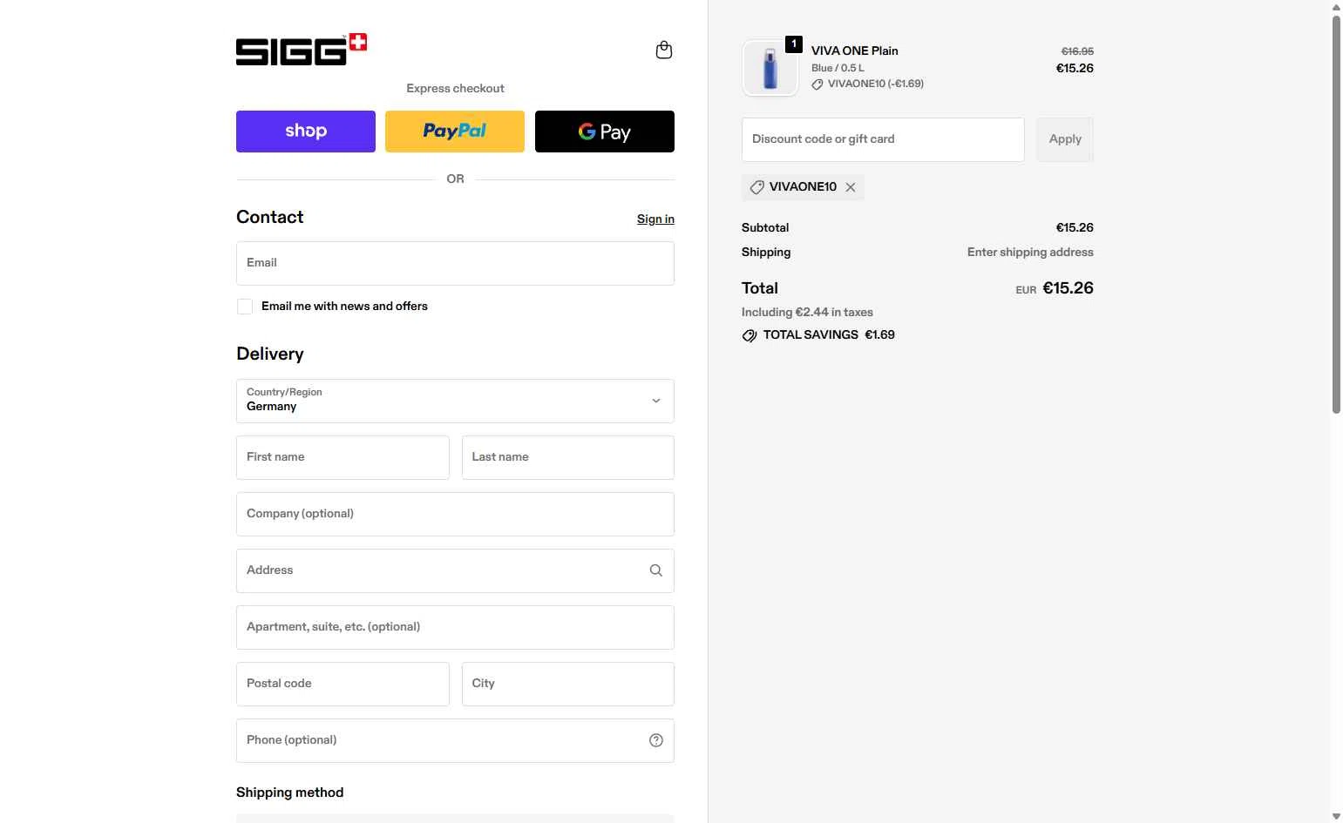
Task: Focus the Postal code field
Action: click(343, 684)
